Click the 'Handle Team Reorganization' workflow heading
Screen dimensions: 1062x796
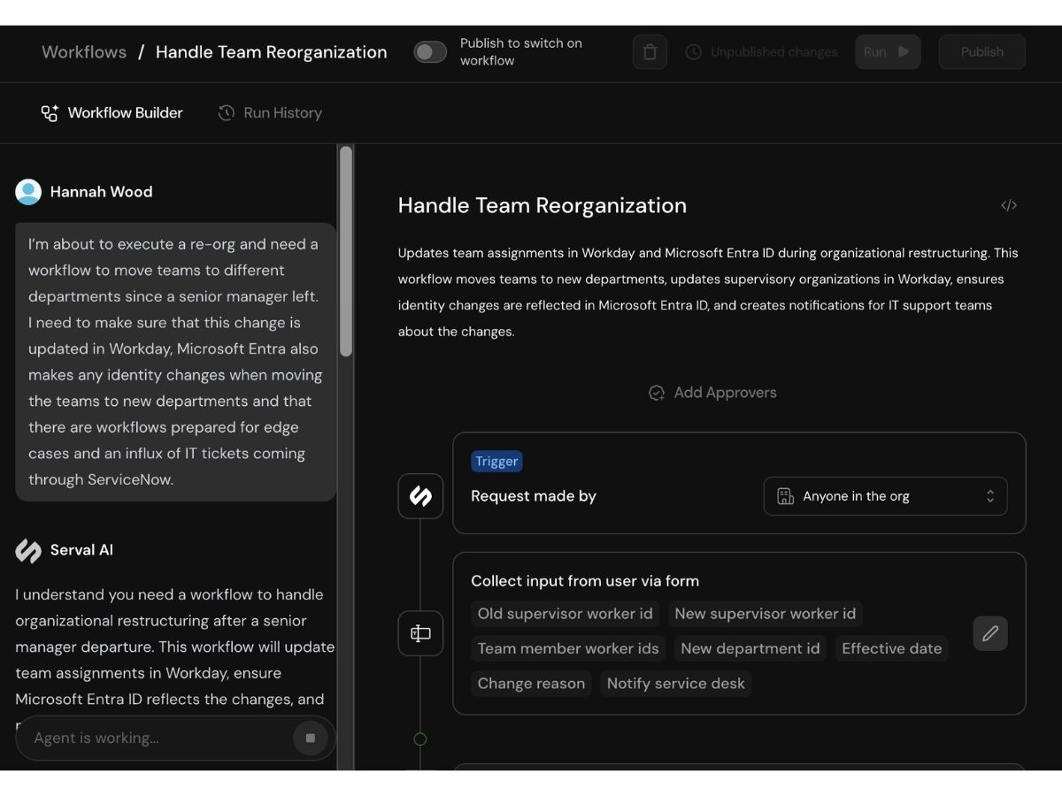pos(543,205)
